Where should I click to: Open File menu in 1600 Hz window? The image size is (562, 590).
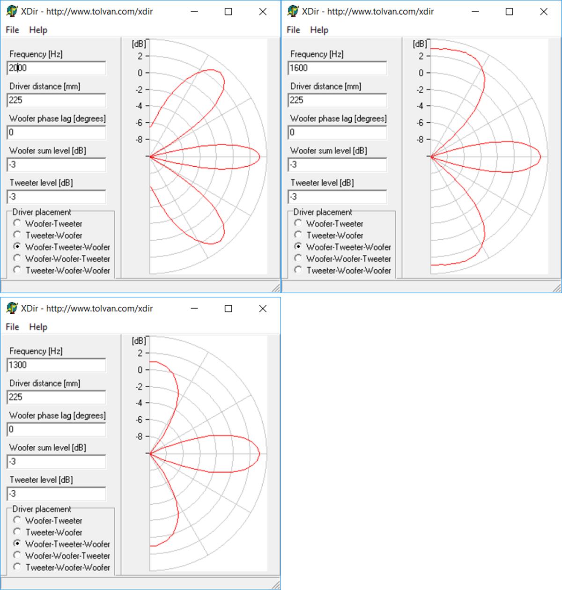294,30
